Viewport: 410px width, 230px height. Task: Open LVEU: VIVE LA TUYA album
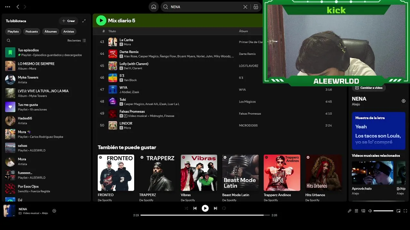click(x=46, y=93)
